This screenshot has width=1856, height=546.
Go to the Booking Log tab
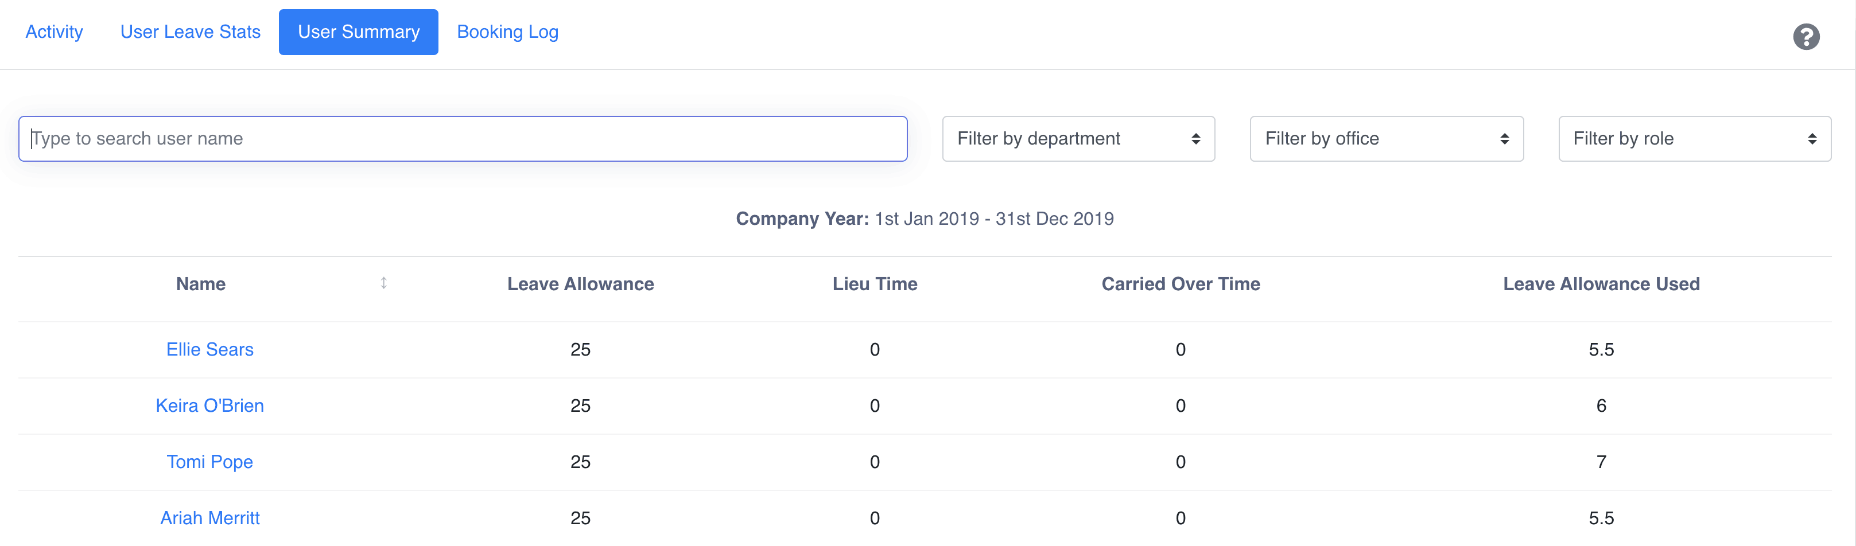[x=507, y=32]
